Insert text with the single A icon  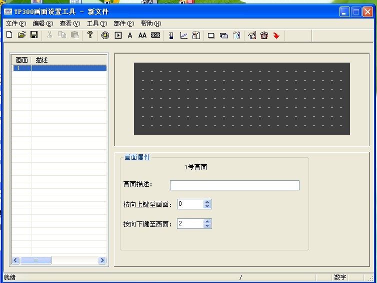(130, 35)
